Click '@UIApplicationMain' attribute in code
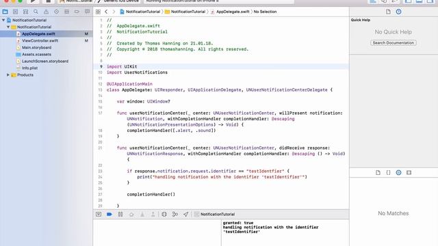 [129, 84]
